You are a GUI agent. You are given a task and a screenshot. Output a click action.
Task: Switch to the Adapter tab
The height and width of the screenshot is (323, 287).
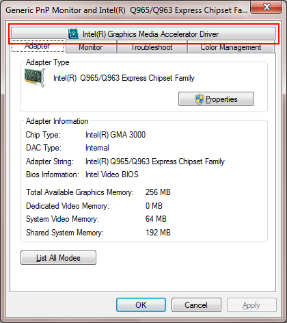(38, 46)
